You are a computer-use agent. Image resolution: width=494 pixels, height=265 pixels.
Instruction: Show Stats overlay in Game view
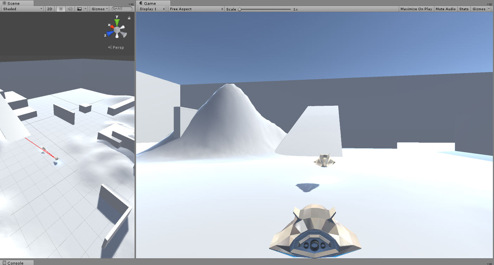pos(464,9)
